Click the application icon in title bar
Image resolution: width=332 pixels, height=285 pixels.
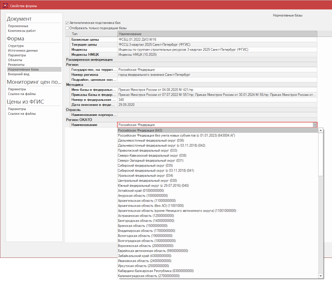5,6
